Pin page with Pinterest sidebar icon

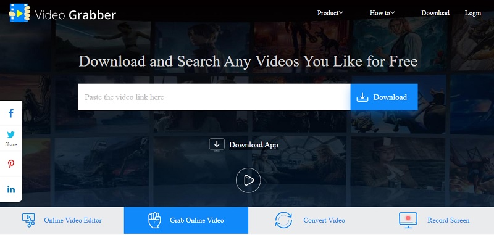11,163
